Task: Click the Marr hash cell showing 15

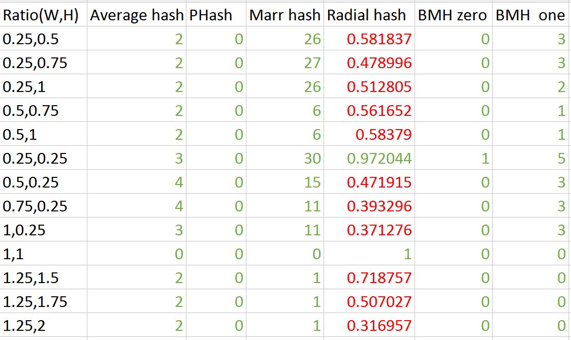Action: point(285,182)
